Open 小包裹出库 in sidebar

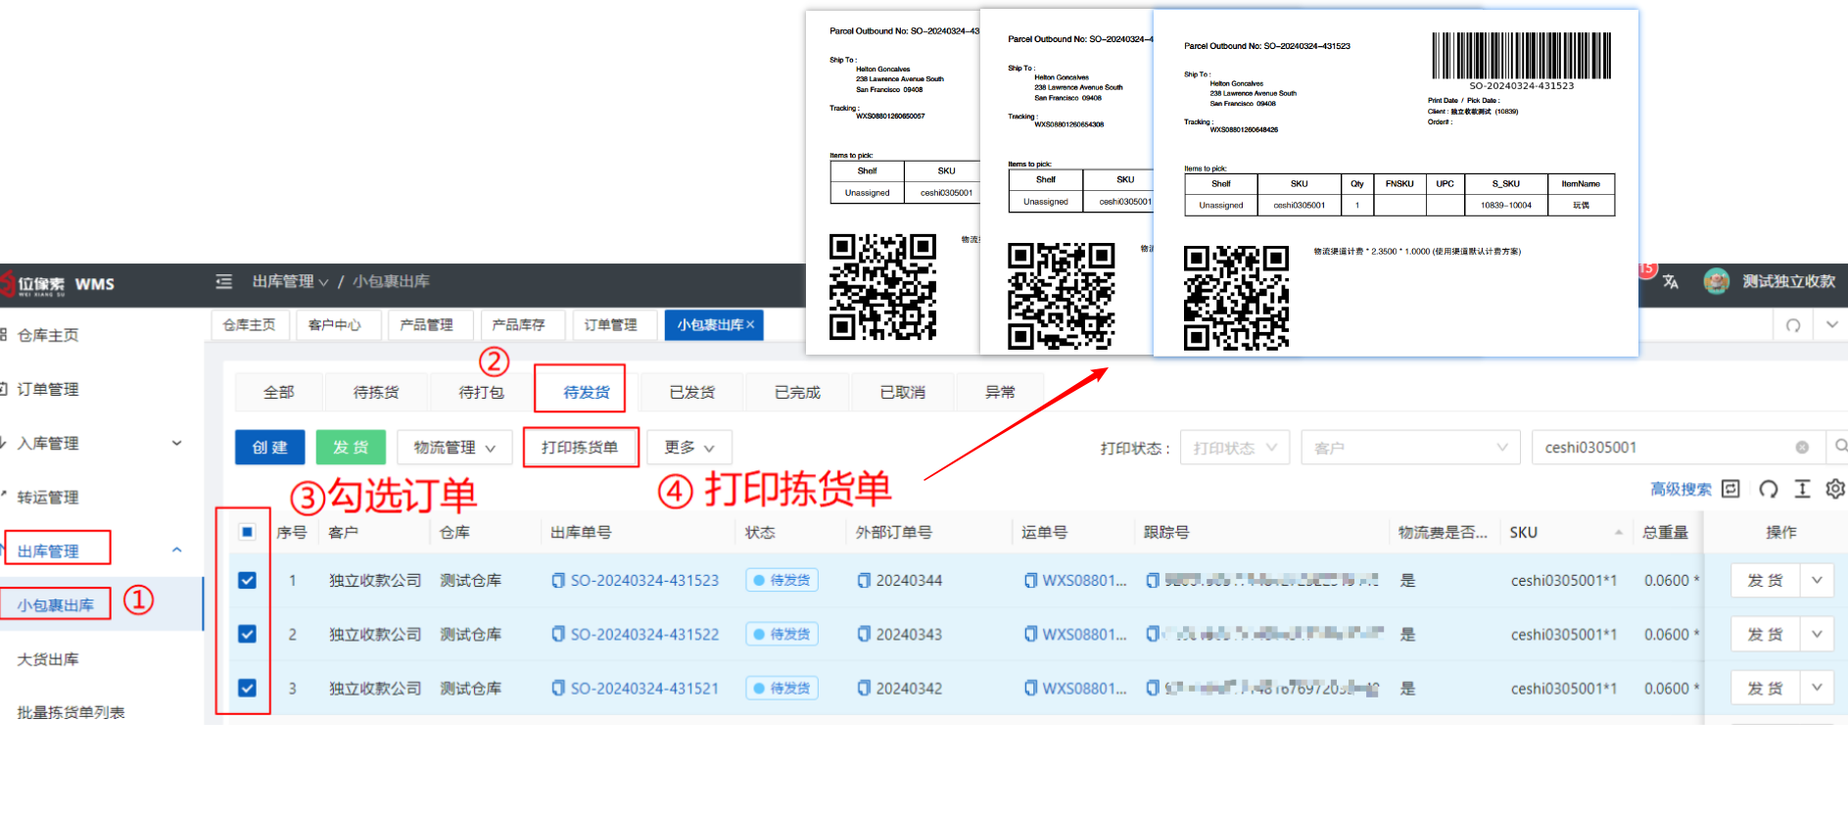click(x=56, y=605)
